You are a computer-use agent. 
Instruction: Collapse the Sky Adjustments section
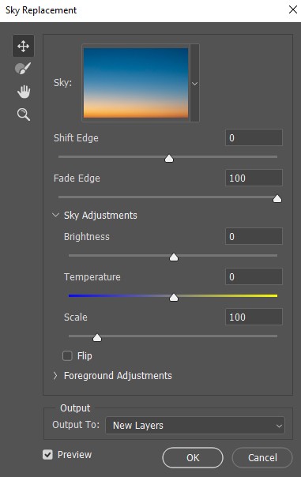pos(55,215)
